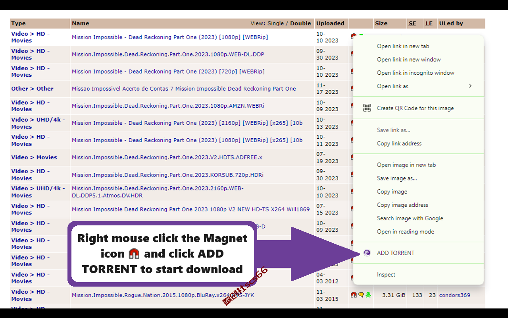The image size is (508, 318).
Task: Click the leechers count 23
Action: 432,295
